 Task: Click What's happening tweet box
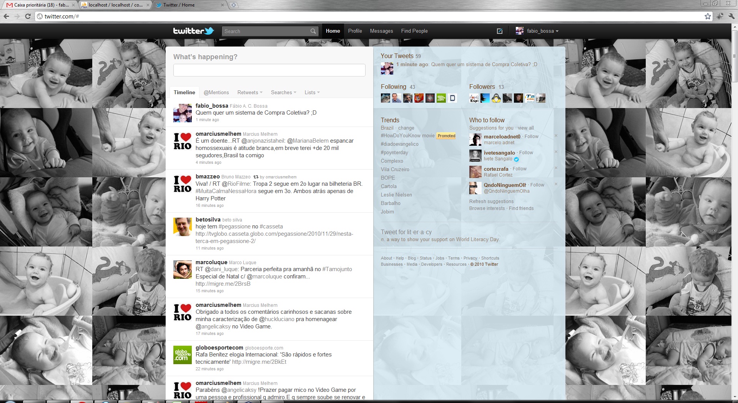269,70
